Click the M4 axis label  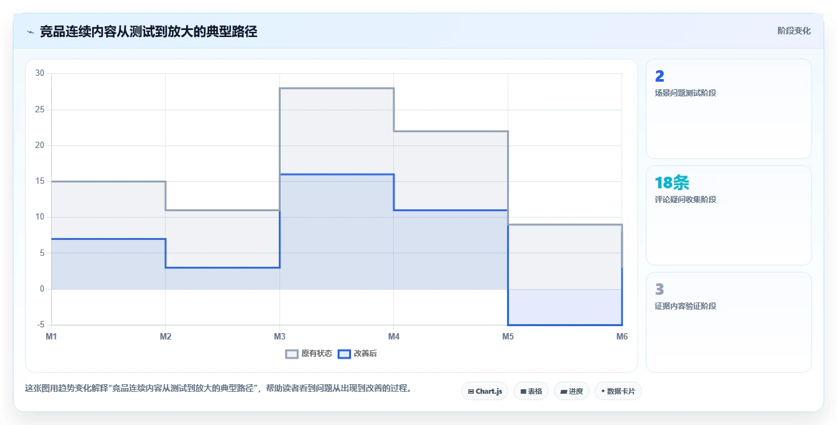tap(394, 336)
